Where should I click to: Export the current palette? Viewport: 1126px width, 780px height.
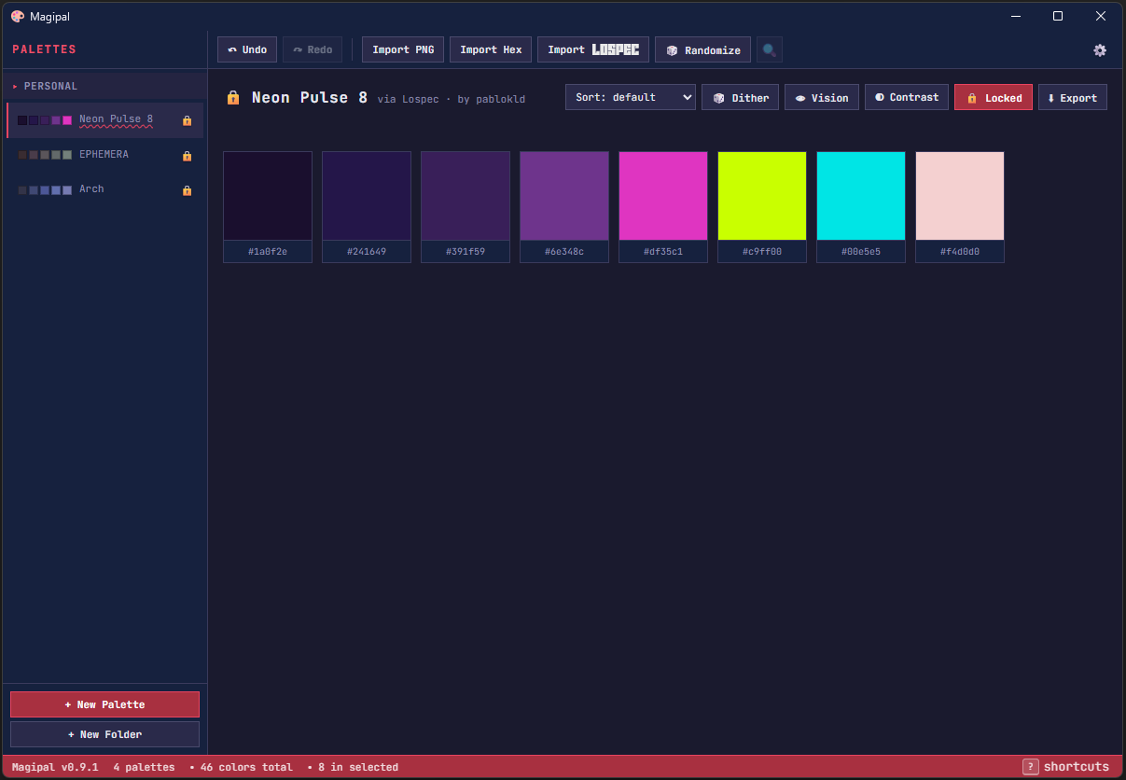[1073, 97]
